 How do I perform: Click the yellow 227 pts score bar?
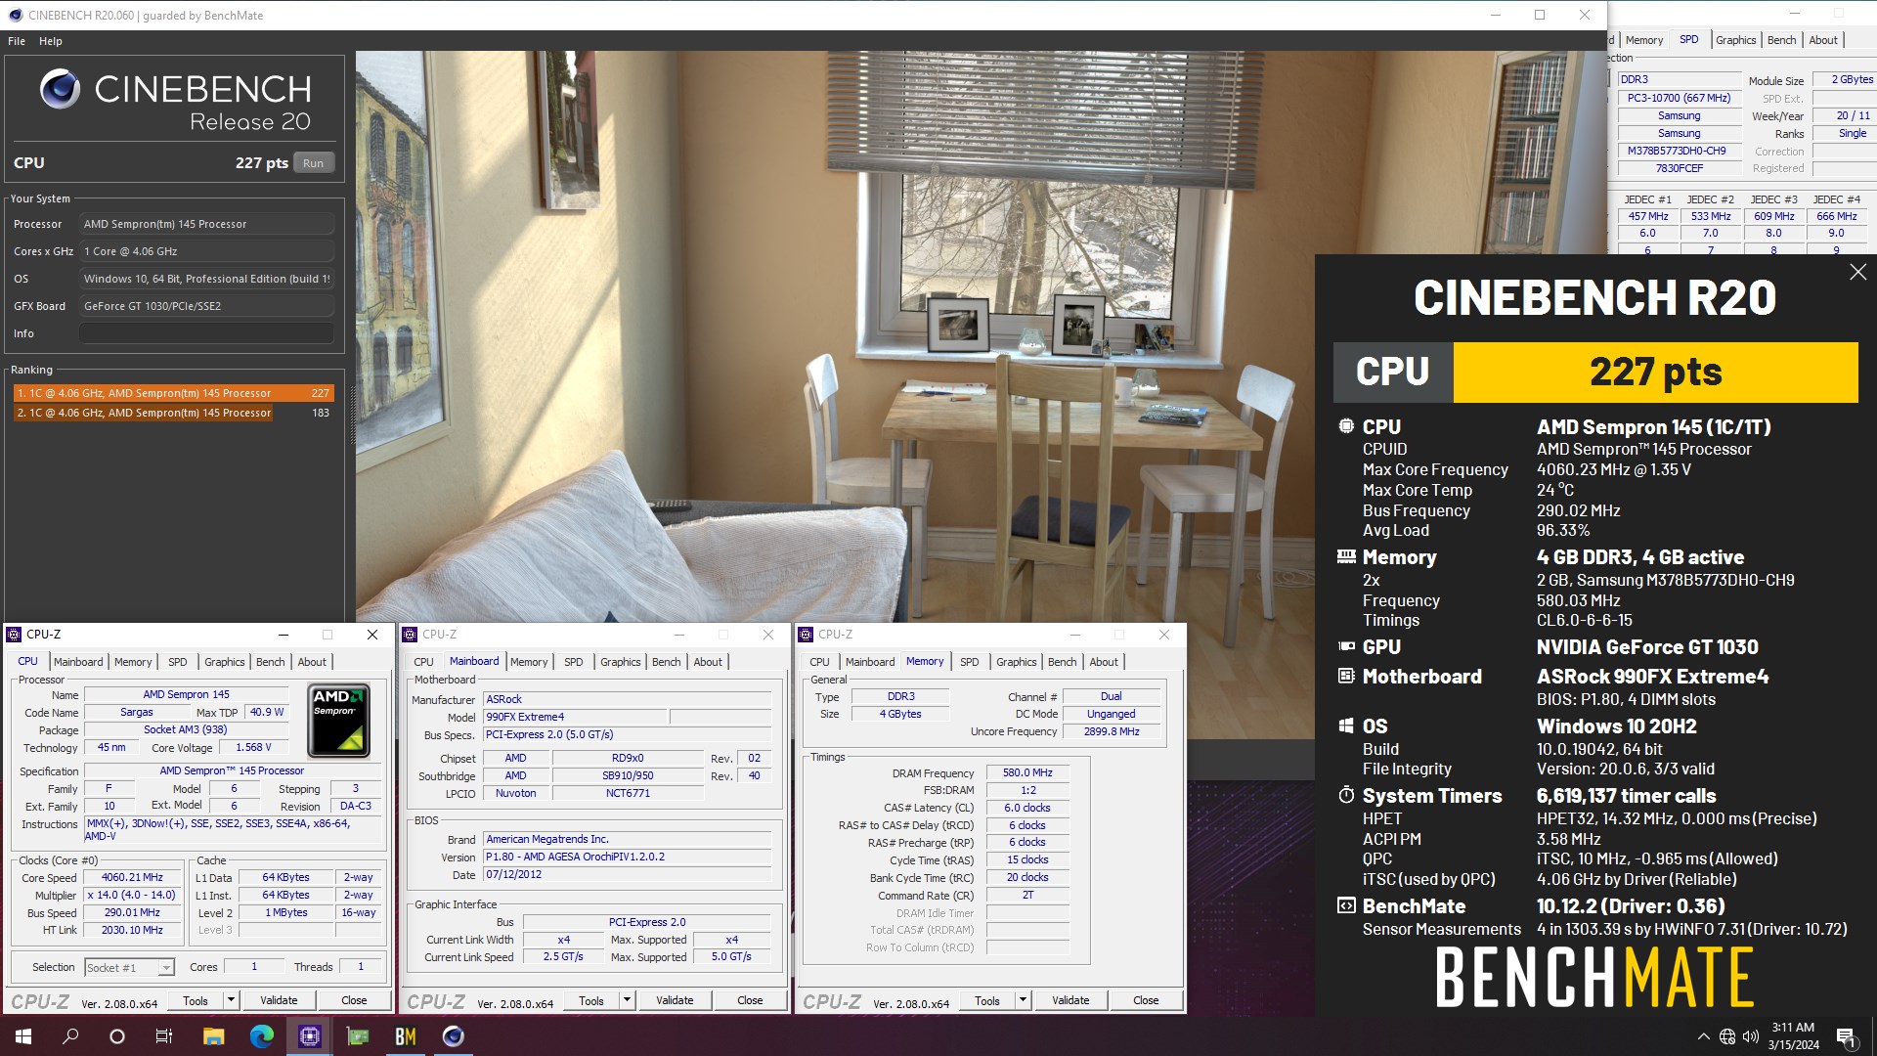1655,372
